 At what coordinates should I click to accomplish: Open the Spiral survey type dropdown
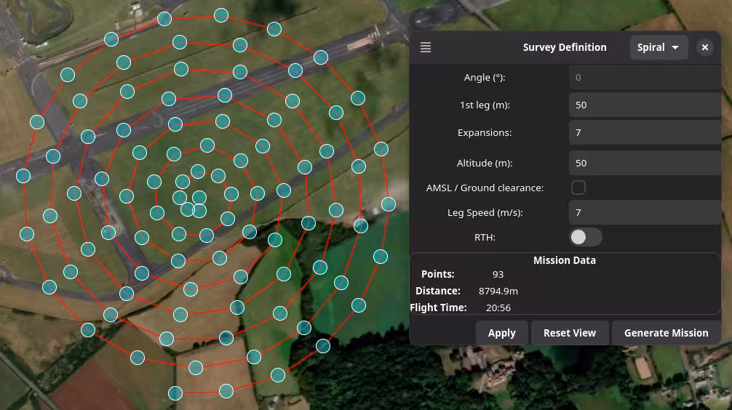click(658, 47)
